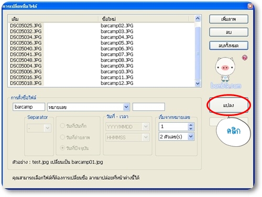Click the file list scrollbar up arrow
262x197 pixels.
click(x=198, y=18)
